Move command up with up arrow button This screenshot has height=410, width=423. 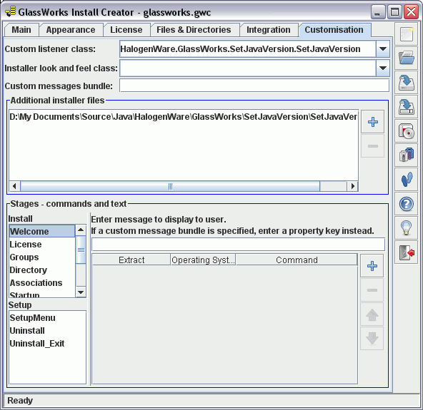tap(372, 314)
